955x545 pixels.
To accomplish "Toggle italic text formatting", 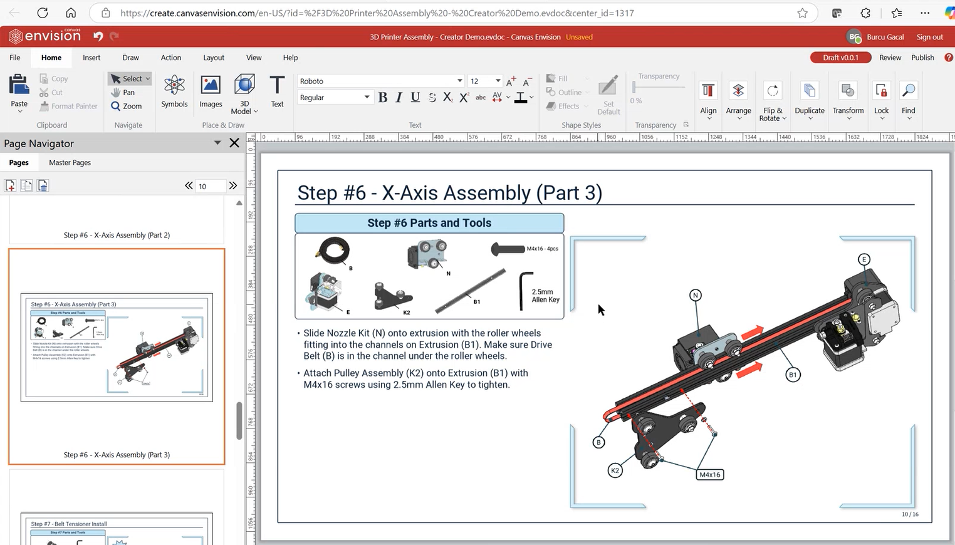I will (x=399, y=97).
